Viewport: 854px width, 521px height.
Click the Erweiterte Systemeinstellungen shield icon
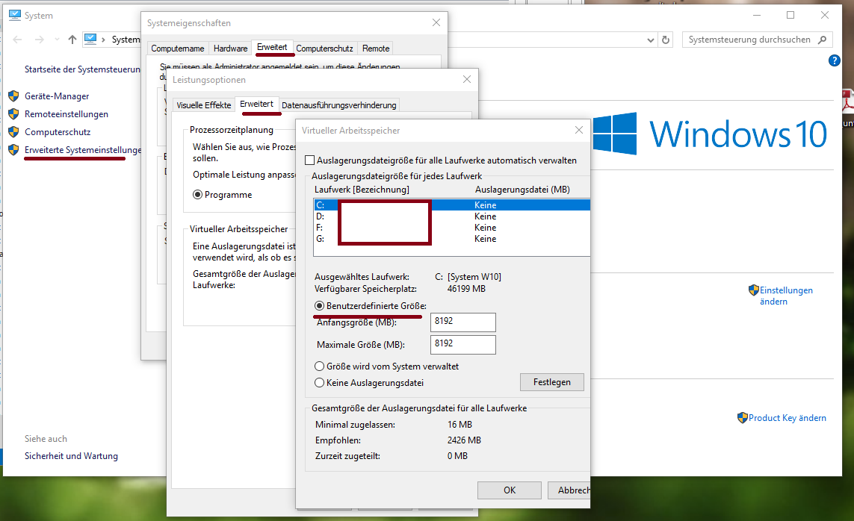[x=13, y=150]
